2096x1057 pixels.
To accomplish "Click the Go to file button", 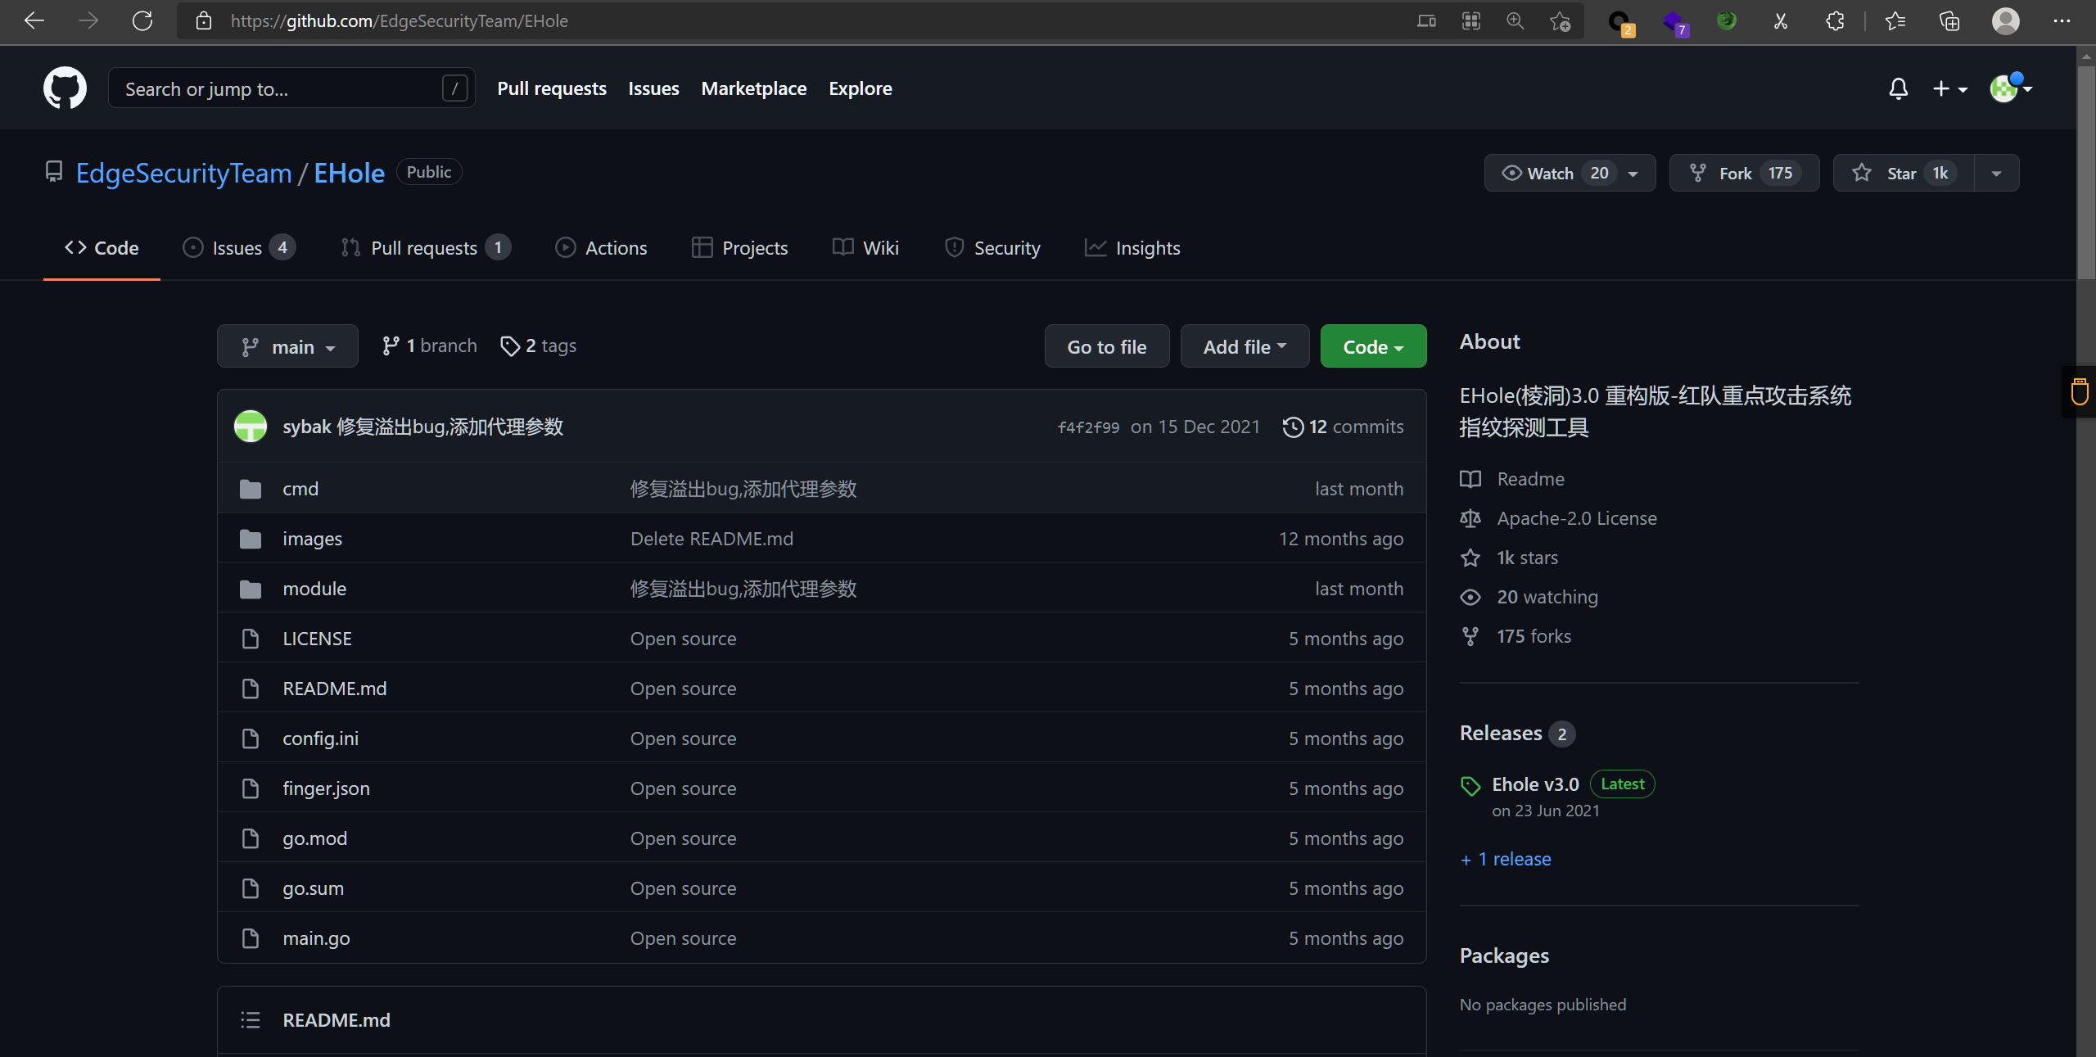I will 1106,346.
